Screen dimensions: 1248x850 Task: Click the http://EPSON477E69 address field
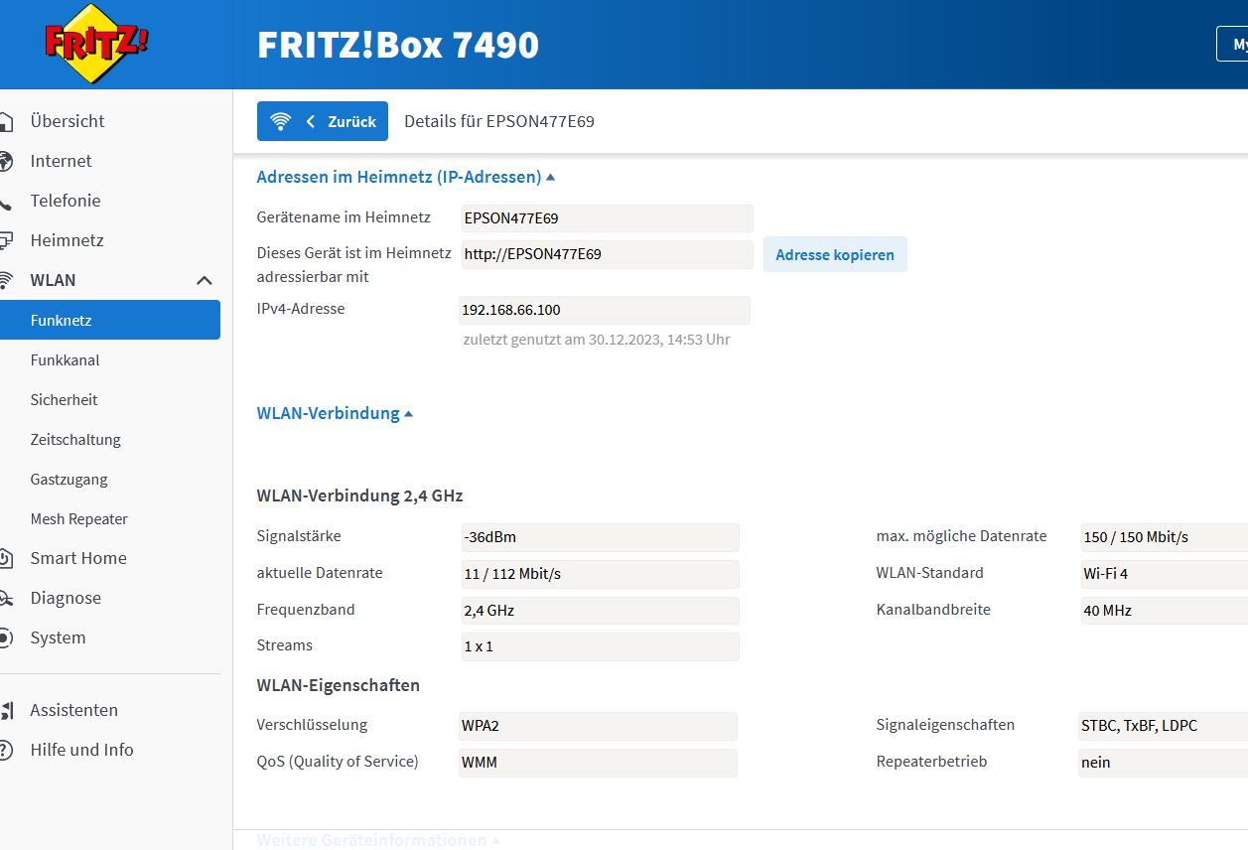tap(607, 254)
